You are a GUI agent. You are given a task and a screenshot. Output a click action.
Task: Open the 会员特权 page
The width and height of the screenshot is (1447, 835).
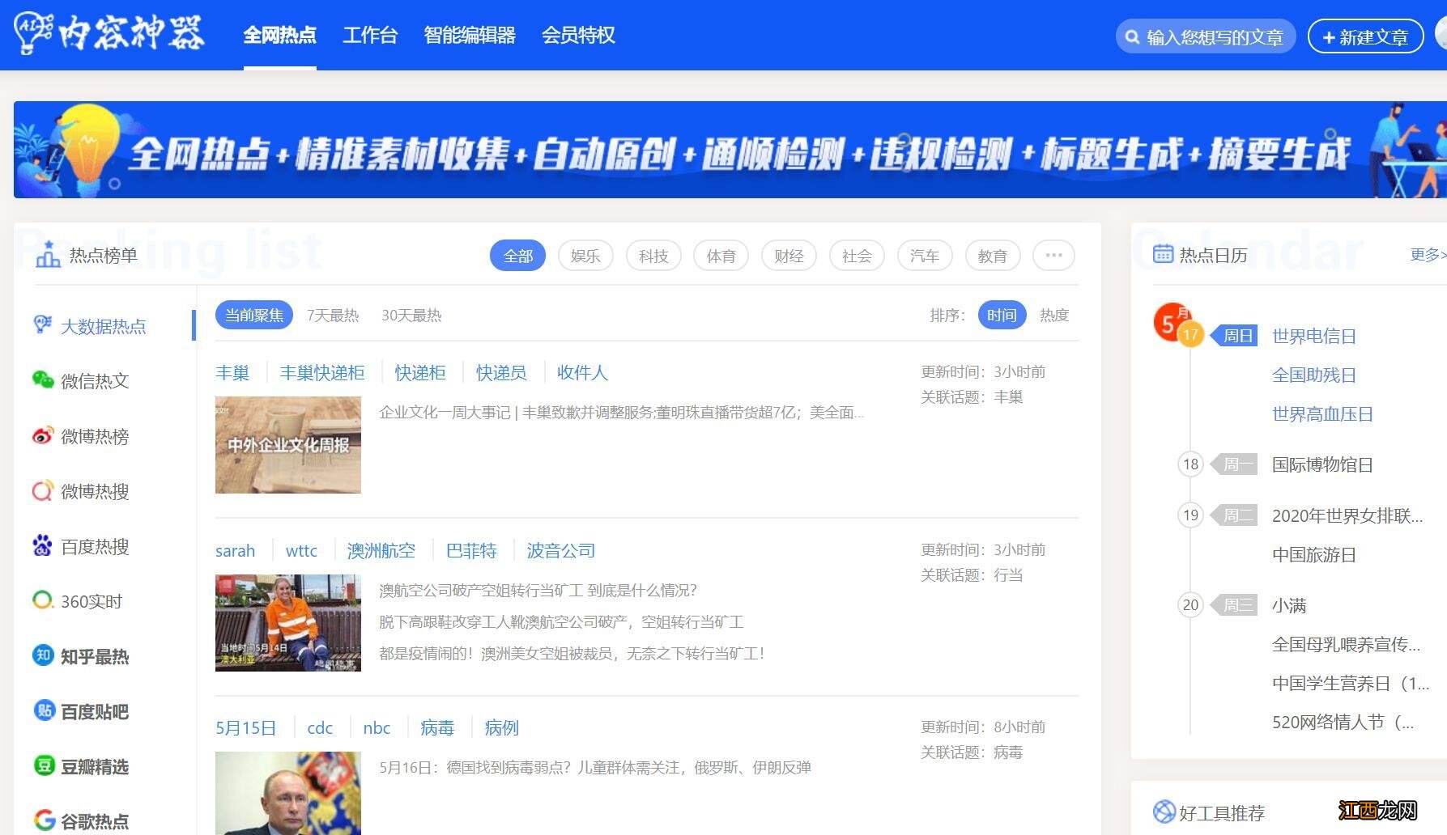[578, 35]
